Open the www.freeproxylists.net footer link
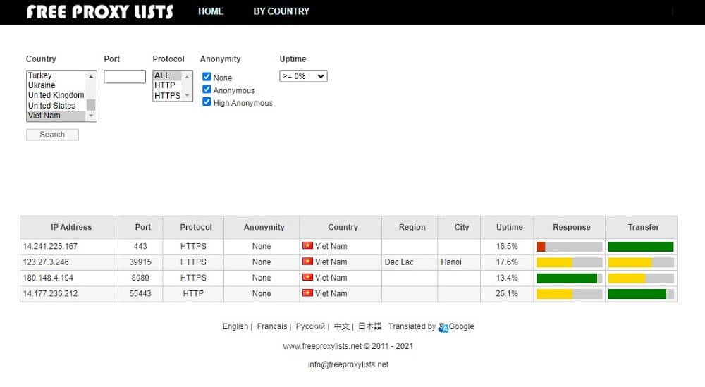The image size is (705, 387). coord(322,346)
